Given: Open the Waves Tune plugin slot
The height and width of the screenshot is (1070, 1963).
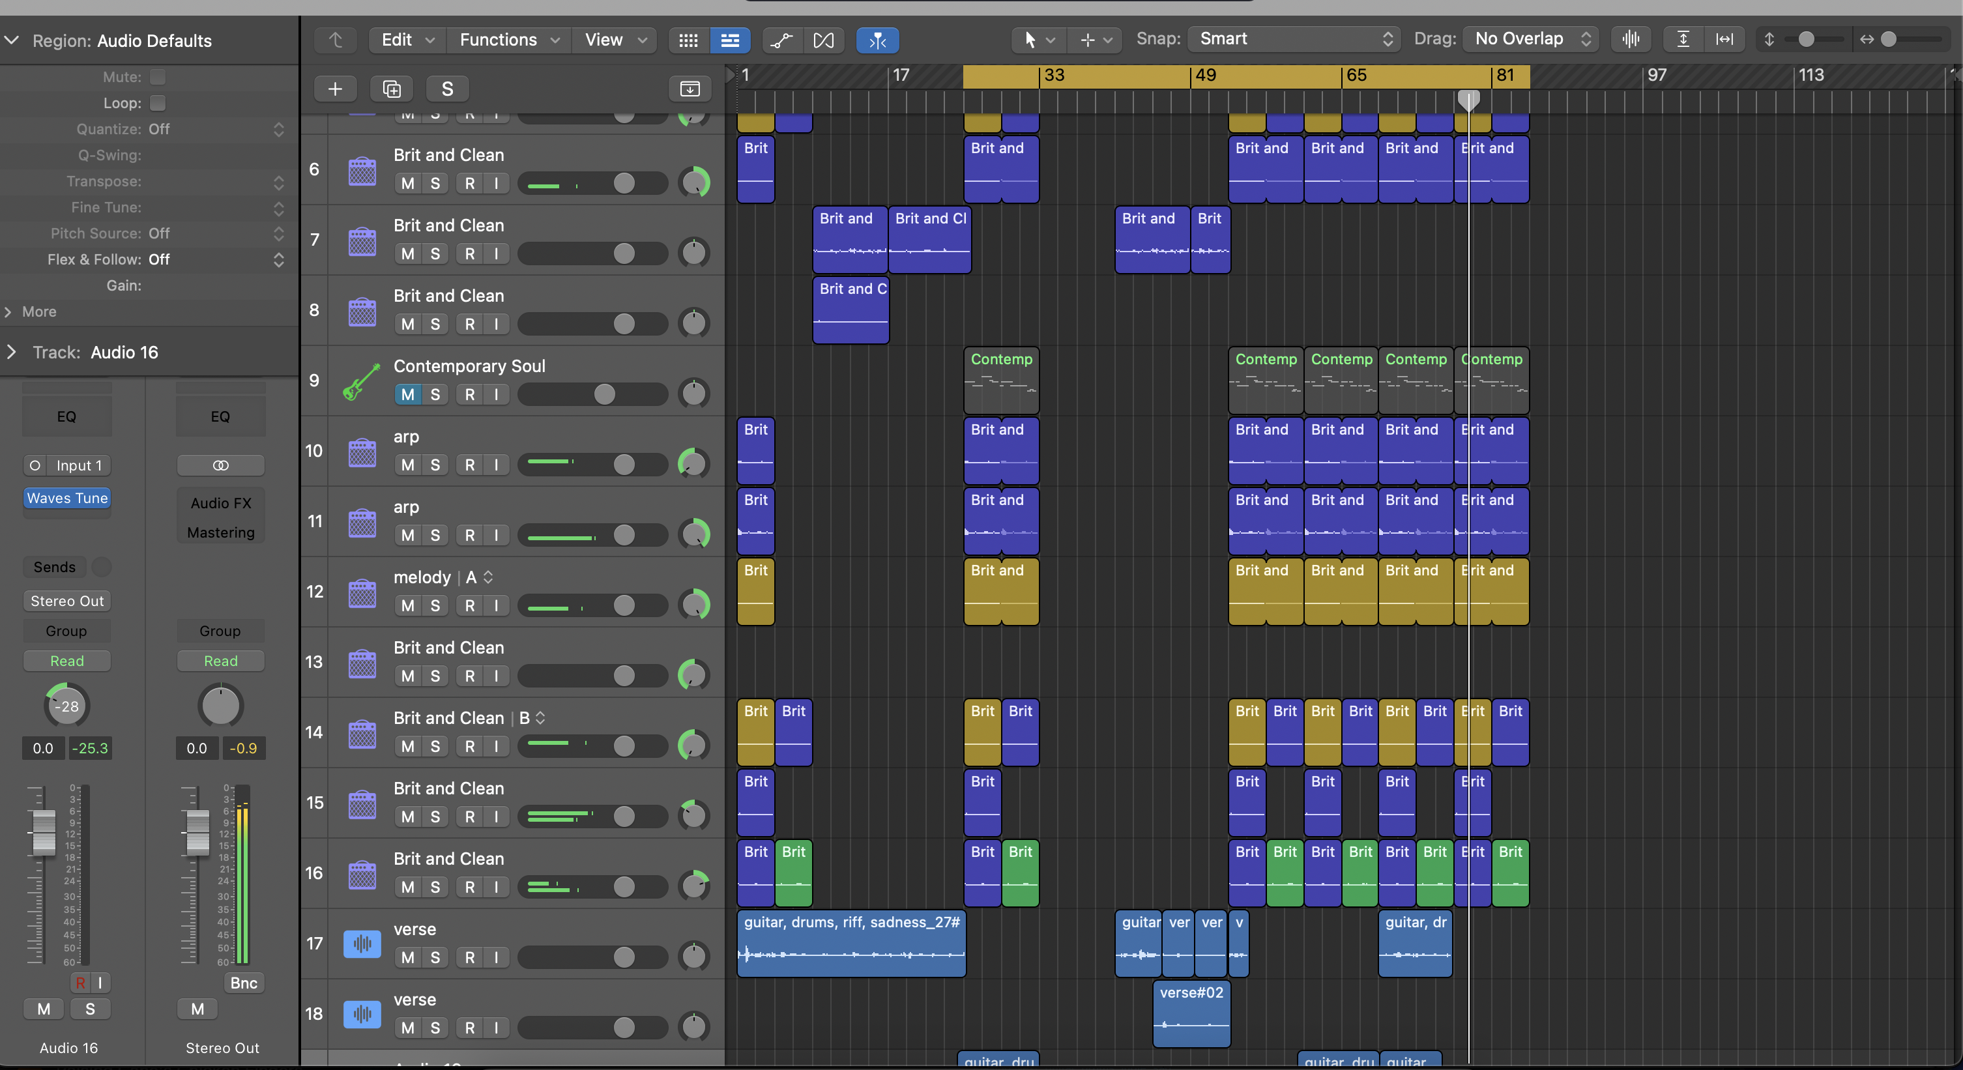Looking at the screenshot, I should [66, 498].
